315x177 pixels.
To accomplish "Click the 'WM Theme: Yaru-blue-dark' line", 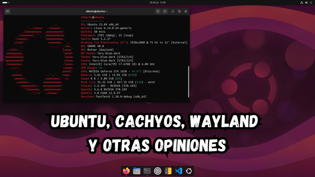I will click(100, 53).
